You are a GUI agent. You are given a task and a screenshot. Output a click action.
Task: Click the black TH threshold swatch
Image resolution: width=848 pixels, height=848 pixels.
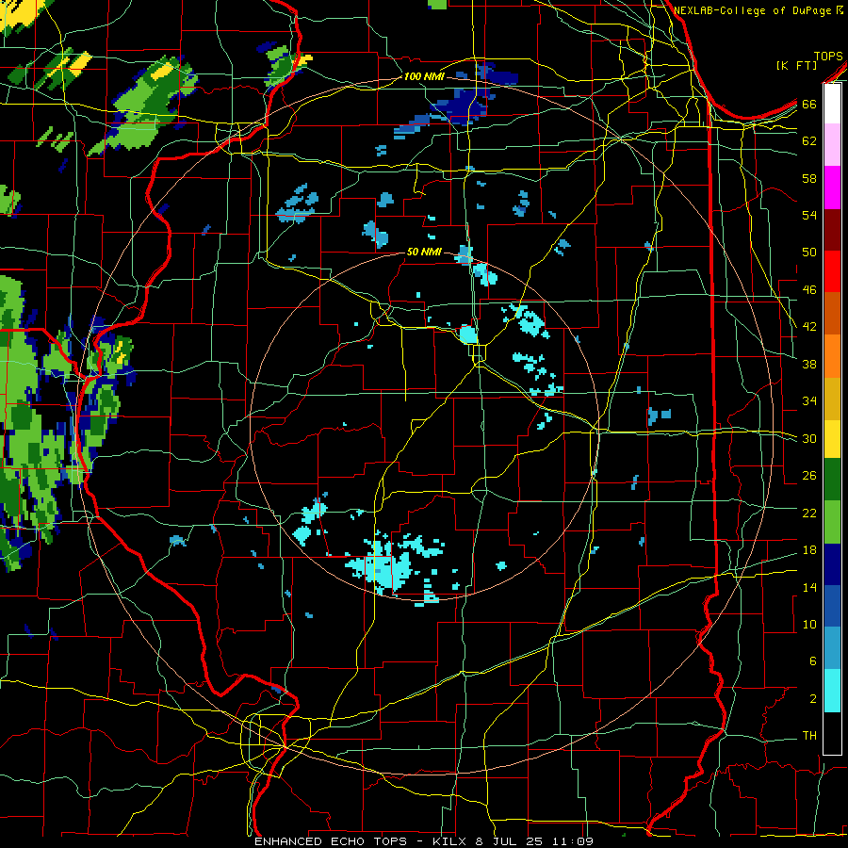[x=832, y=733]
